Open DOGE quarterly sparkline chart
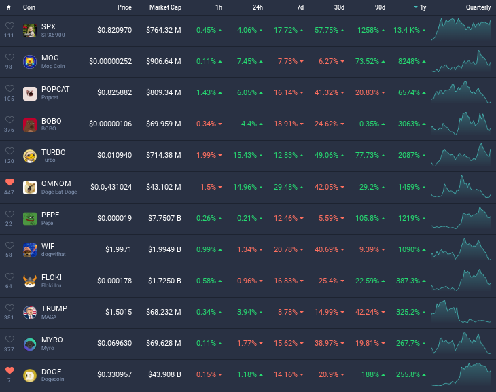 (461, 374)
